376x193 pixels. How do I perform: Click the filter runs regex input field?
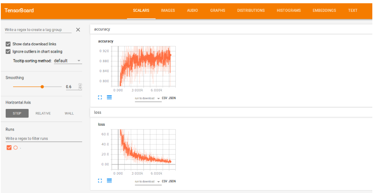pos(44,139)
